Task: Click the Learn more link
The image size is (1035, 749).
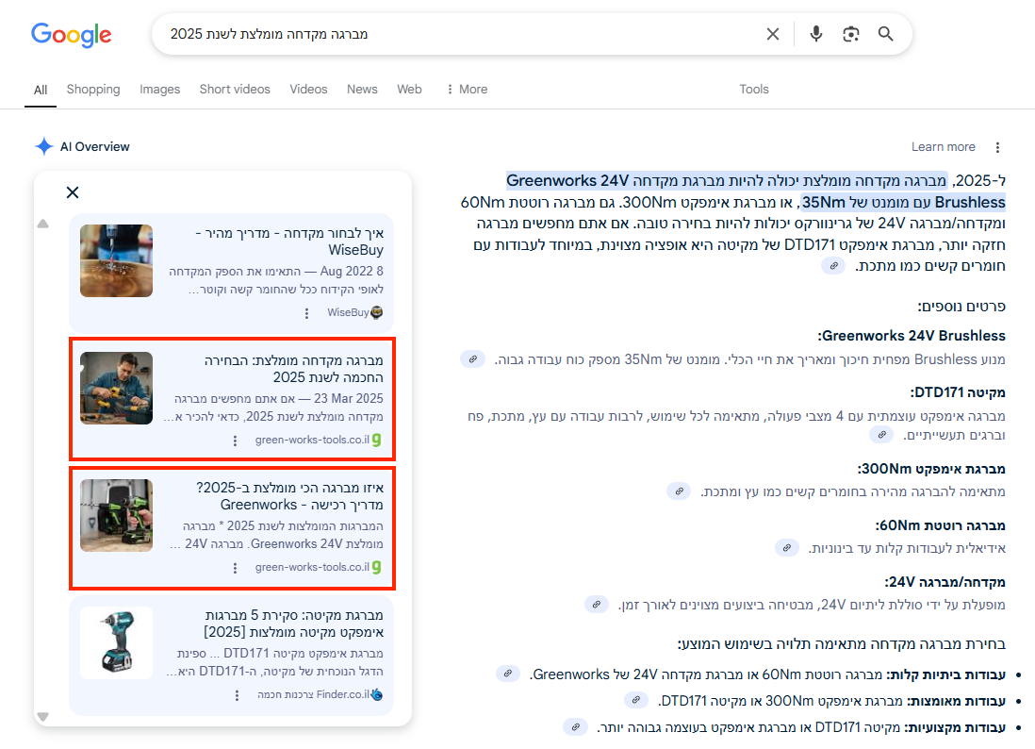Action: pyautogui.click(x=944, y=146)
